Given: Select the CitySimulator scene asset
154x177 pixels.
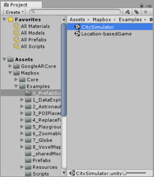Looking at the screenshot, I should pyautogui.click(x=110, y=27).
